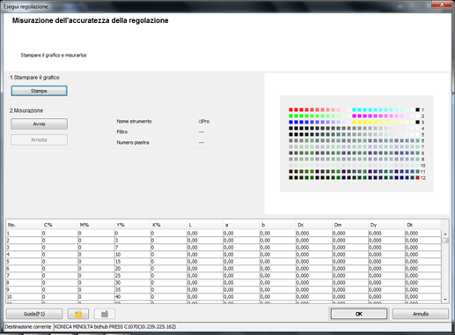Click the a column header
This screenshot has width=455, height=335.
coord(241,225)
